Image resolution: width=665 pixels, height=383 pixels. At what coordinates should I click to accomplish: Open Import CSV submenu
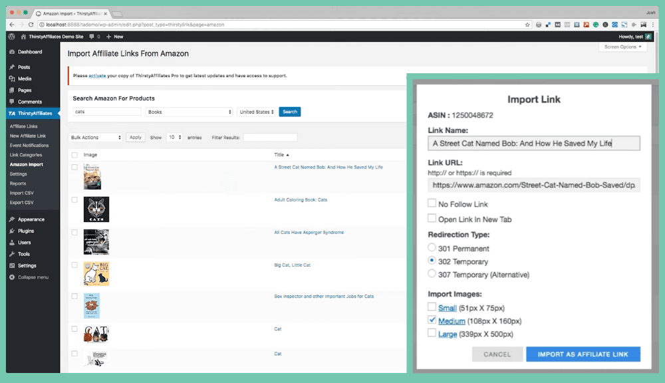point(22,193)
